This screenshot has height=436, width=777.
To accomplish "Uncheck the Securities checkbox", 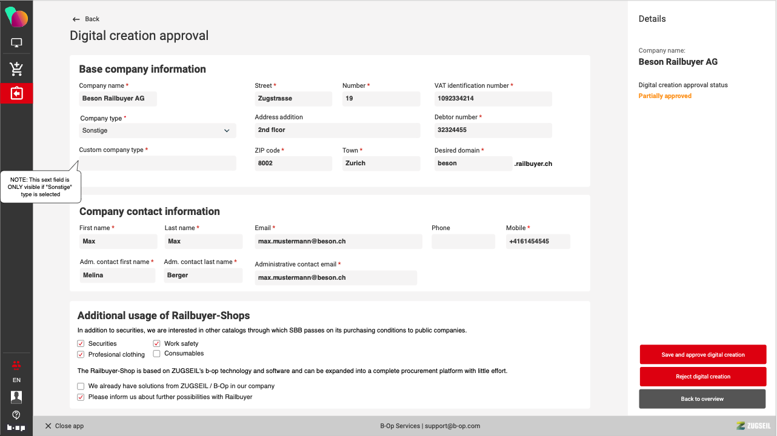I will tap(81, 343).
